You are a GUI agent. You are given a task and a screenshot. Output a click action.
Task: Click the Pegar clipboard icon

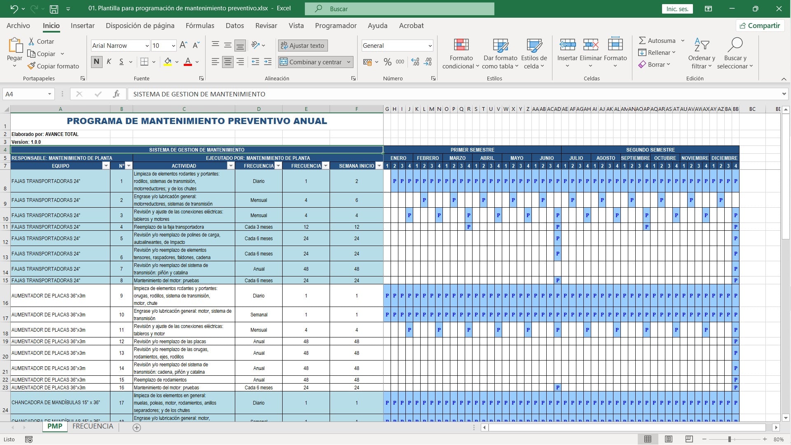[x=15, y=45]
